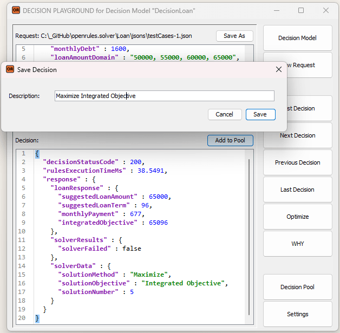This screenshot has width=340, height=333.
Task: Click the Save Decision dialog OR icon
Action: pos(10,69)
